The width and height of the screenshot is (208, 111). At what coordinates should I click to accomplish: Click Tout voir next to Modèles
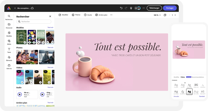(50, 28)
